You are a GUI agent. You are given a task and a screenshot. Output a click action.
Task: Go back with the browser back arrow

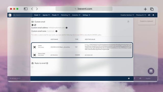32,9
